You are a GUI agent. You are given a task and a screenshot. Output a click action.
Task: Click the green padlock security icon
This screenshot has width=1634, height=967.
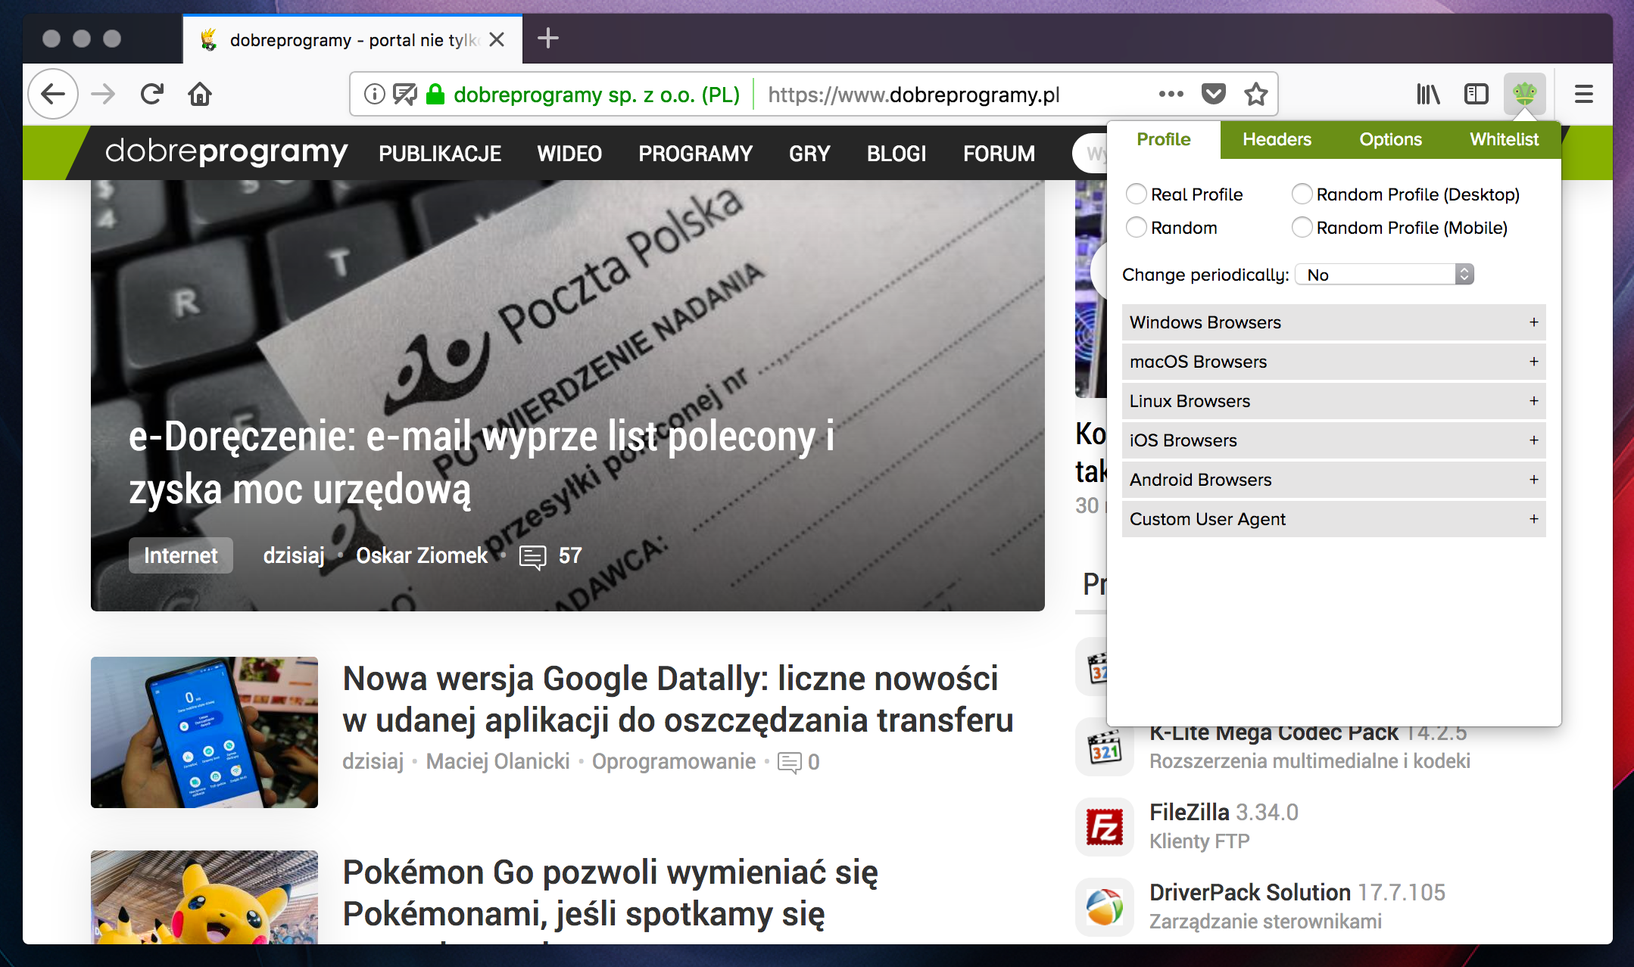point(435,95)
